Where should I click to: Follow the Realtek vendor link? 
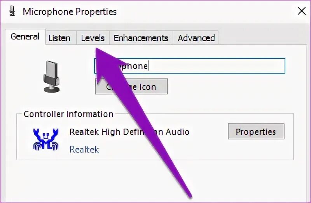click(84, 150)
